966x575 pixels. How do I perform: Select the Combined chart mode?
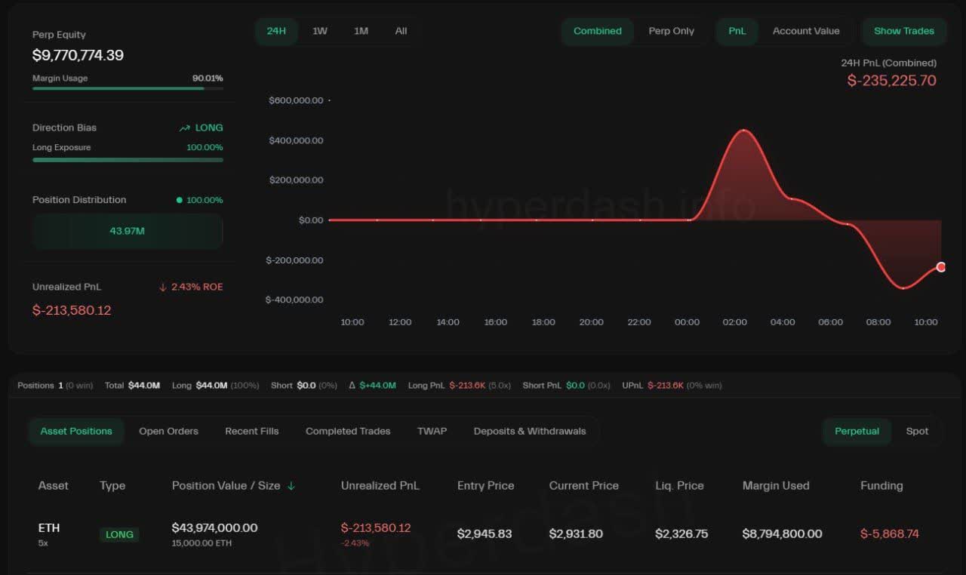tap(597, 31)
